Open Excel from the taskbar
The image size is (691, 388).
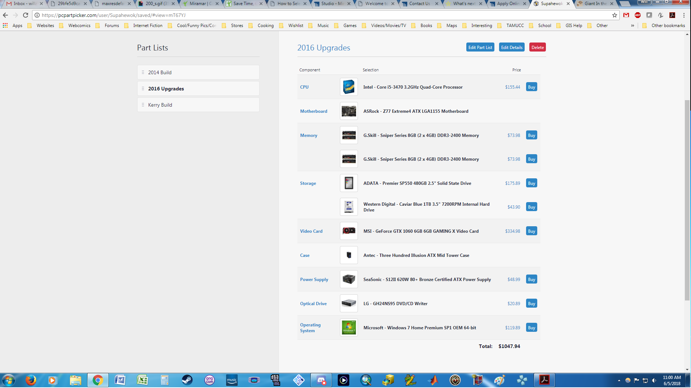(142, 380)
